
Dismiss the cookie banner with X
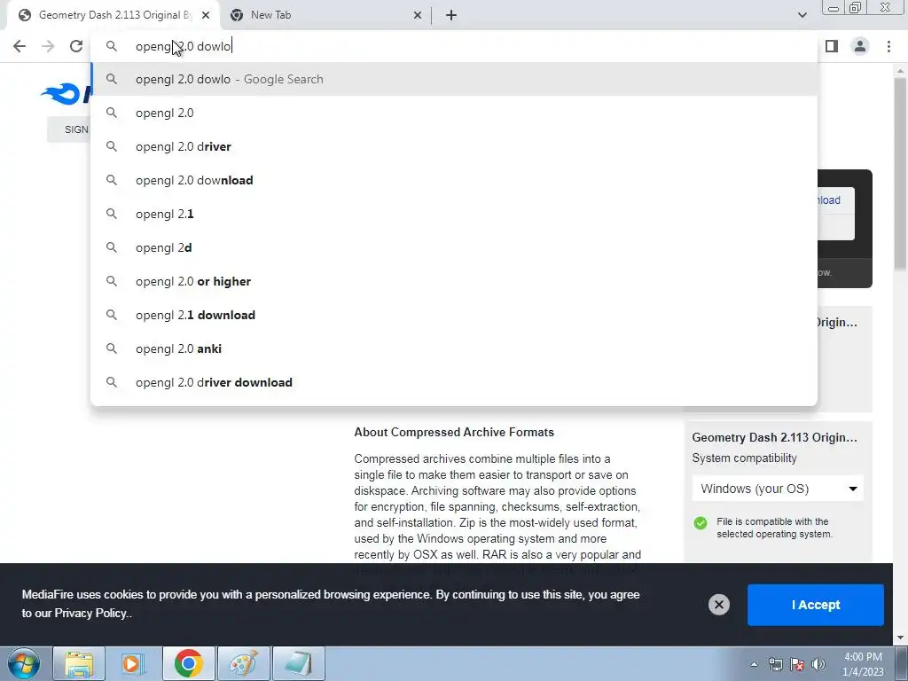(718, 605)
